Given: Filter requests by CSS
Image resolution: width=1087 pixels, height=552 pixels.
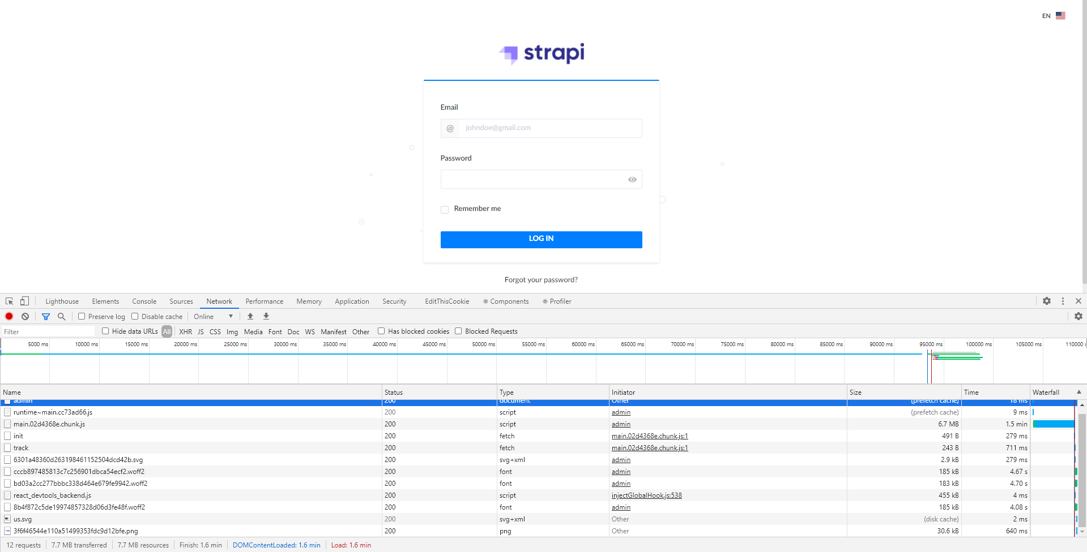Looking at the screenshot, I should [x=215, y=332].
